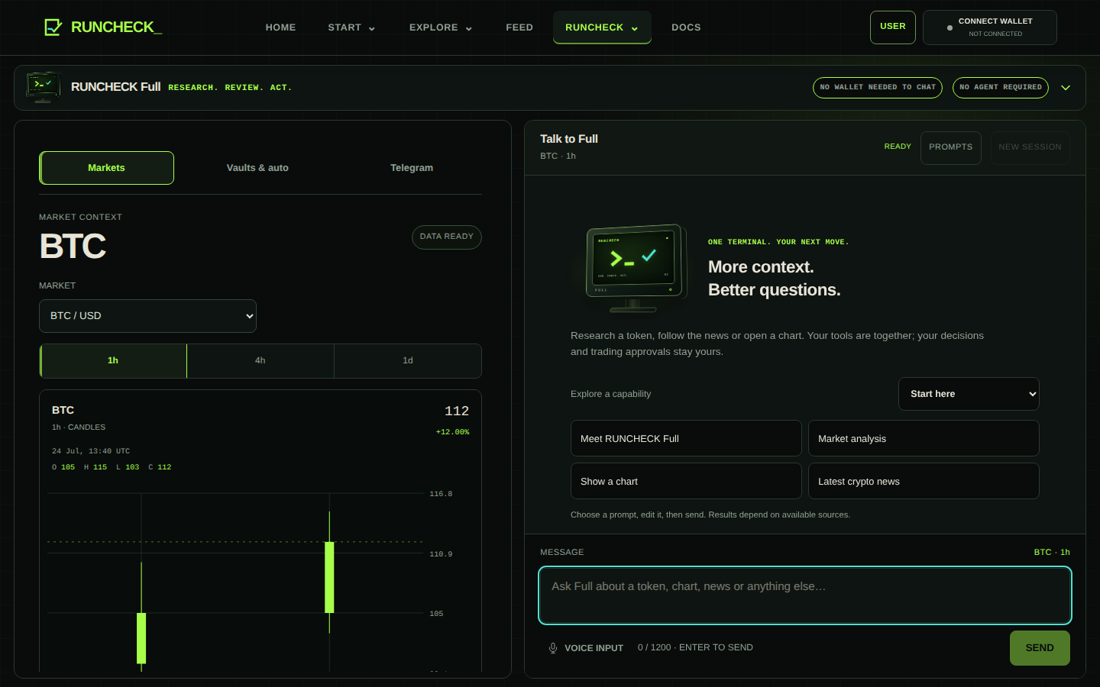The width and height of the screenshot is (1100, 687).
Task: Select the 1h timeframe
Action: (113, 361)
